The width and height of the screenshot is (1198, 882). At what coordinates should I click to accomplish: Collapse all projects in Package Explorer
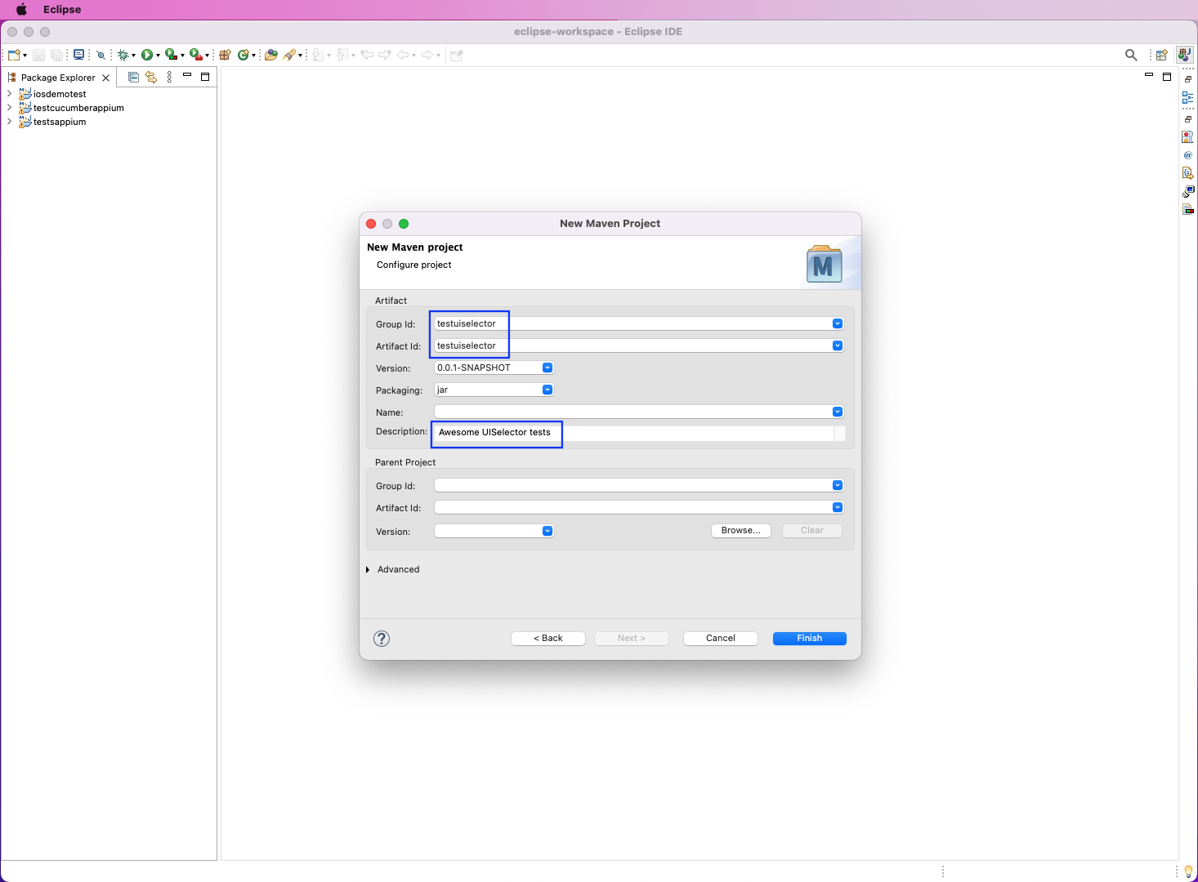(x=133, y=76)
